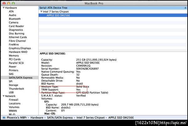Click the Revision value CXM09A1Q
The width and height of the screenshot is (188, 126).
(x=83, y=66)
